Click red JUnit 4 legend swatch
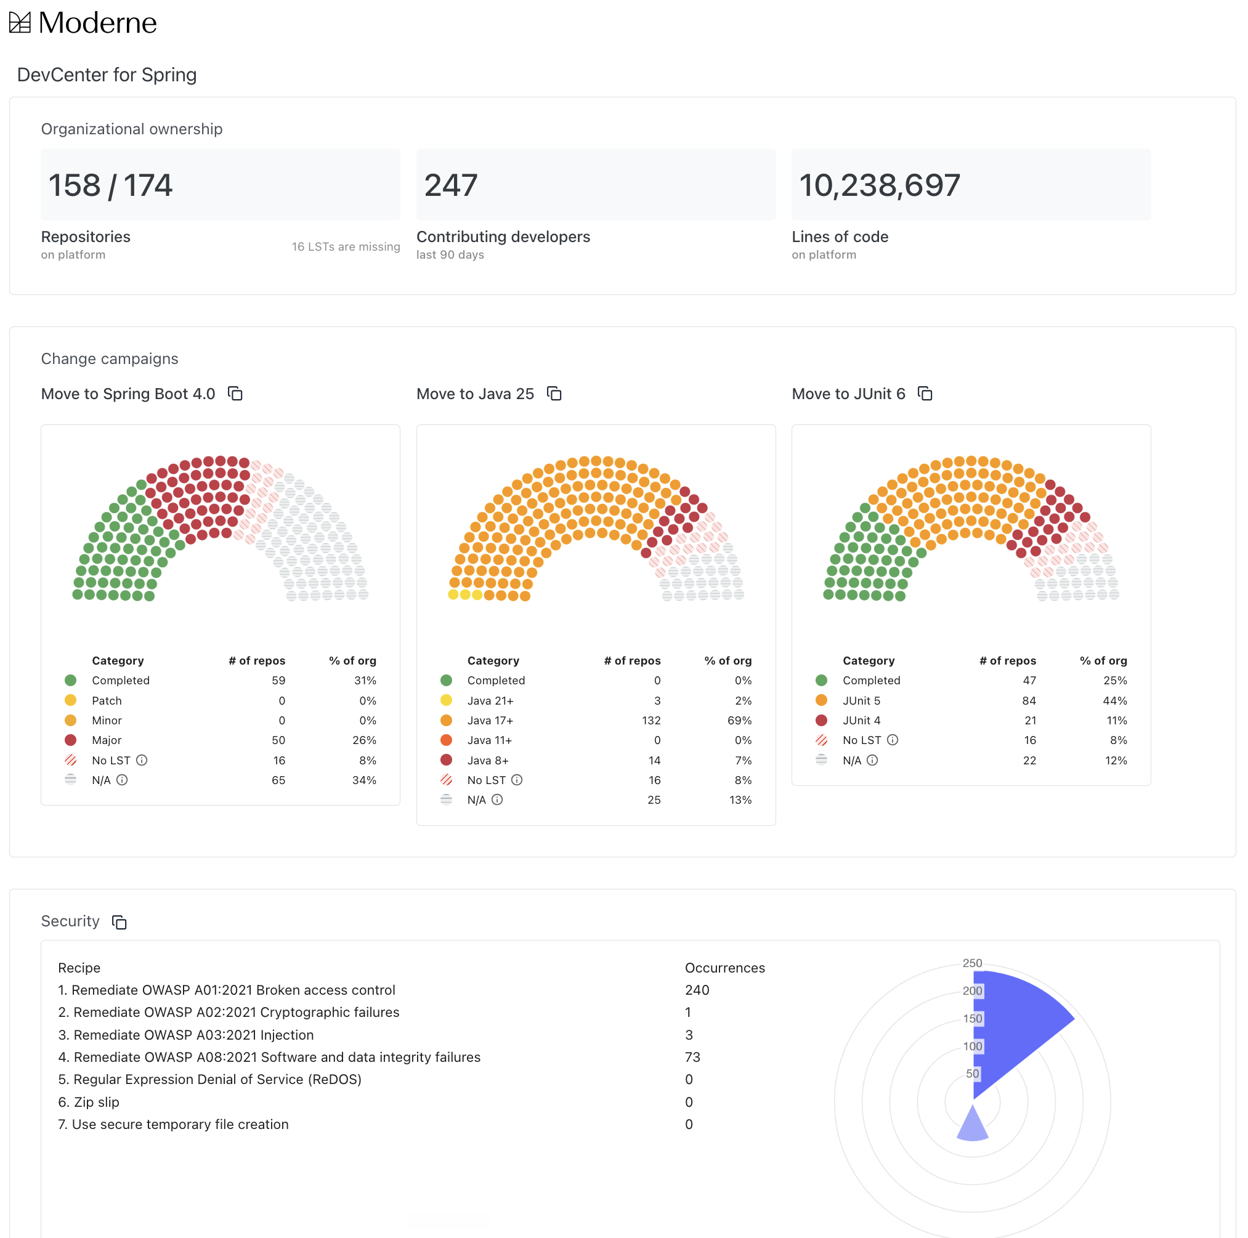Screen dimensions: 1248x1238 [x=822, y=720]
